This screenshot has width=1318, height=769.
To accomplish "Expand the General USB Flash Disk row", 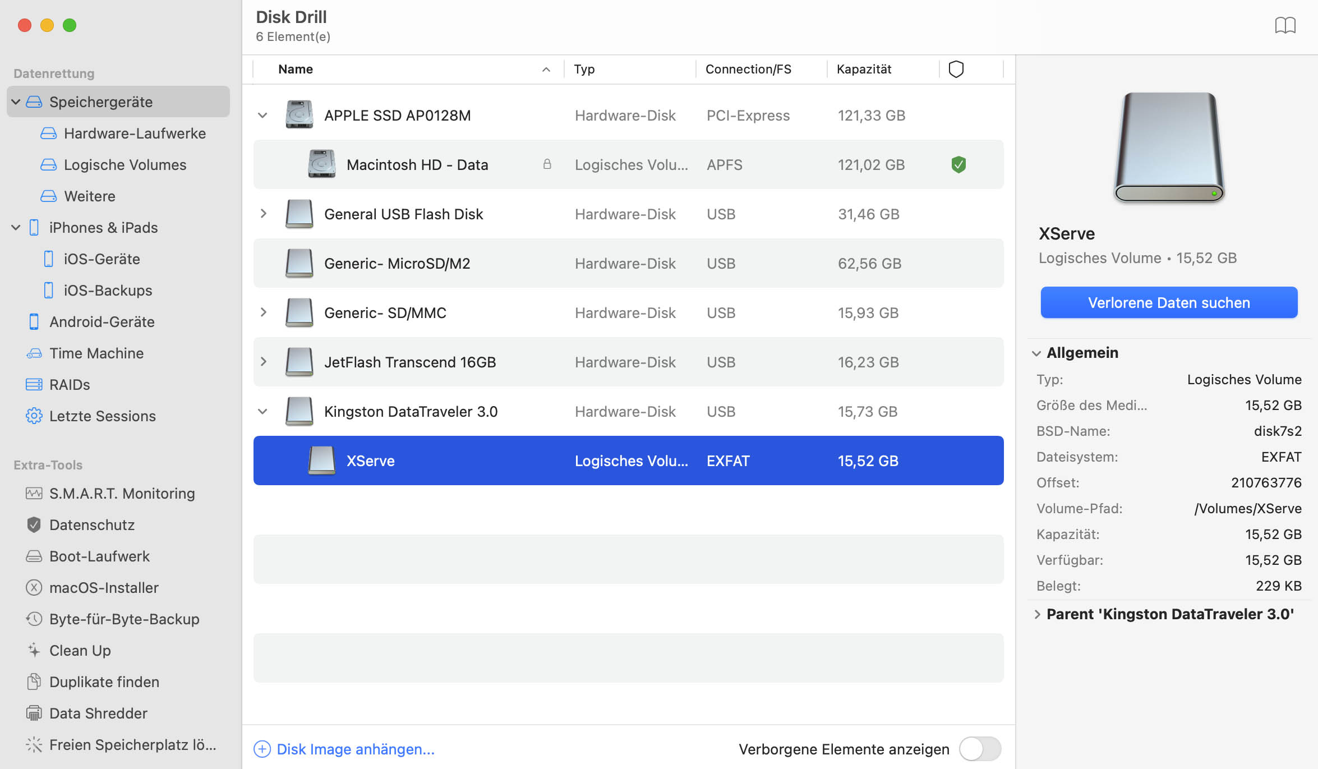I will [x=263, y=214].
